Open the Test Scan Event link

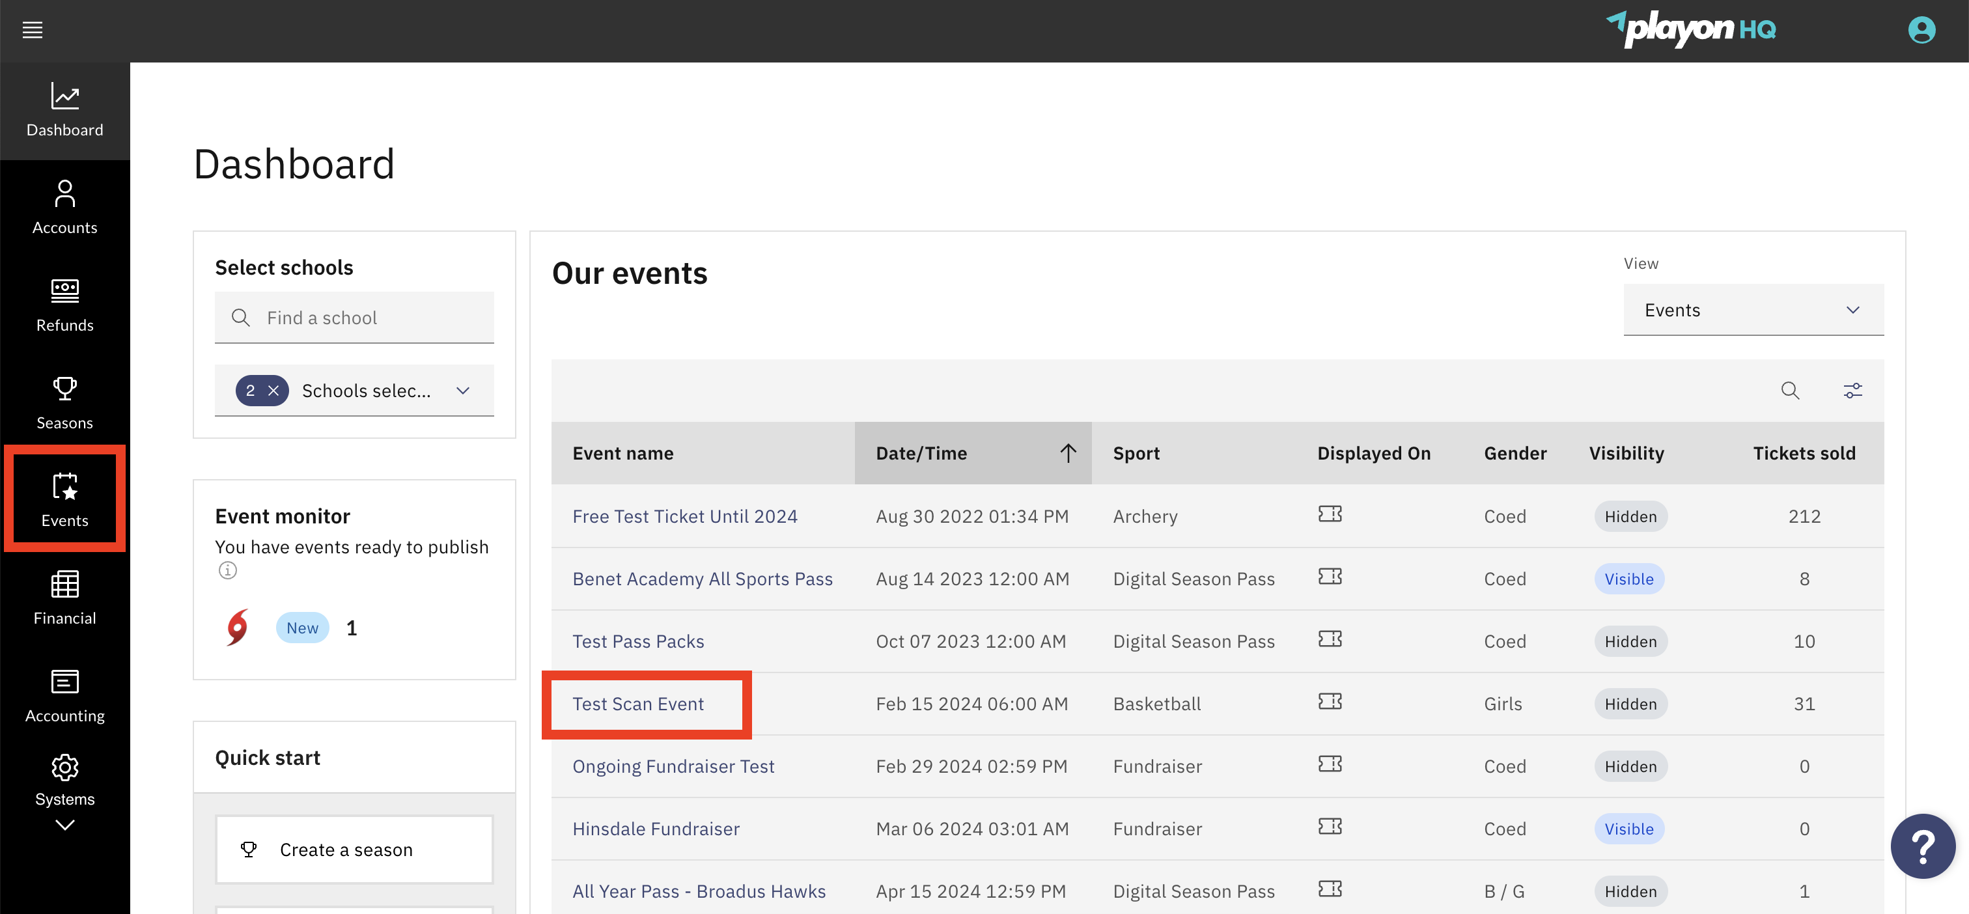pyautogui.click(x=637, y=704)
